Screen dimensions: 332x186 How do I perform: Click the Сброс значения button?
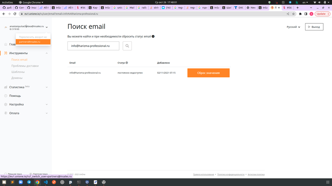(x=208, y=73)
